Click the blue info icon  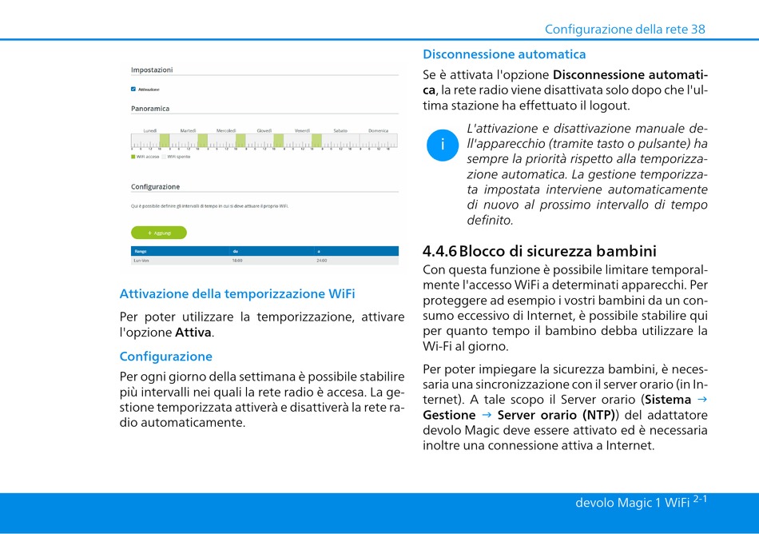point(443,145)
